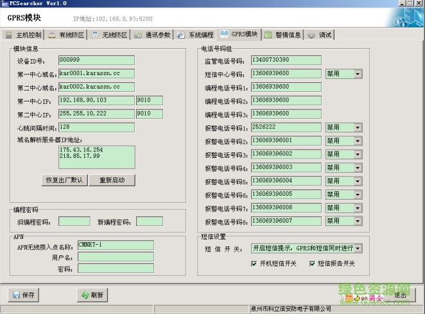Expand the 报警电话号码8 status dropdown
This screenshot has height=314, width=425.
click(358, 222)
